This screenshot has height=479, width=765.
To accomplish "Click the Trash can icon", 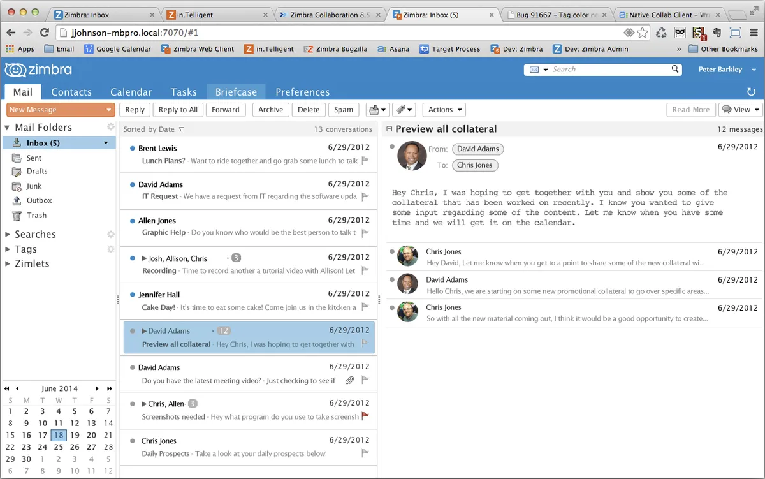I will point(17,216).
